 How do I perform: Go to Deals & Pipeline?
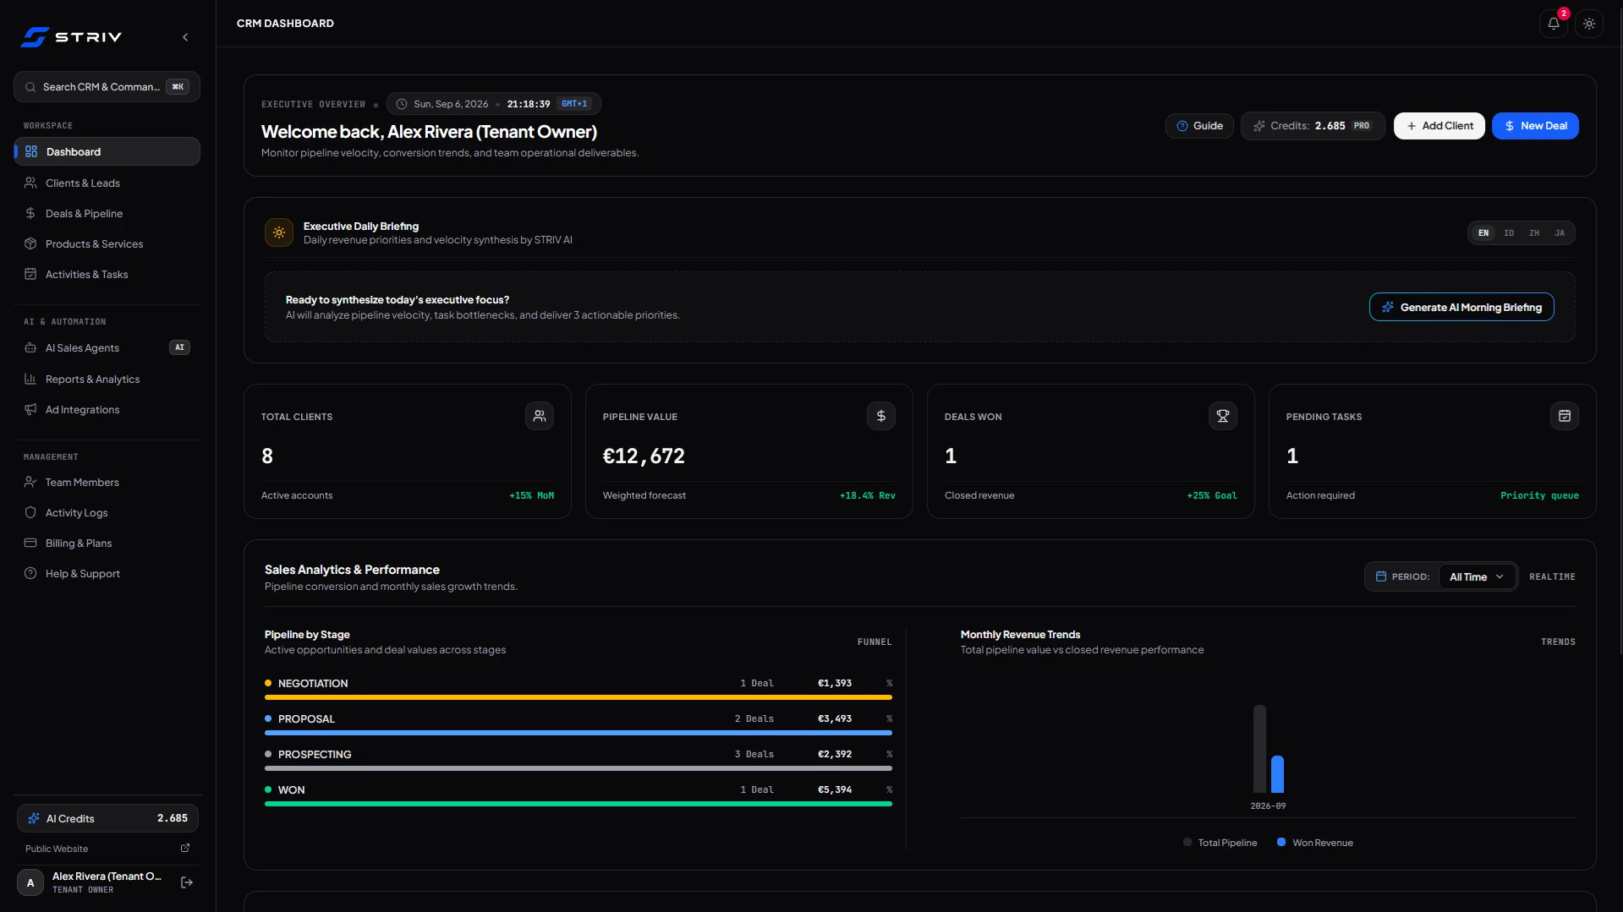pos(107,214)
